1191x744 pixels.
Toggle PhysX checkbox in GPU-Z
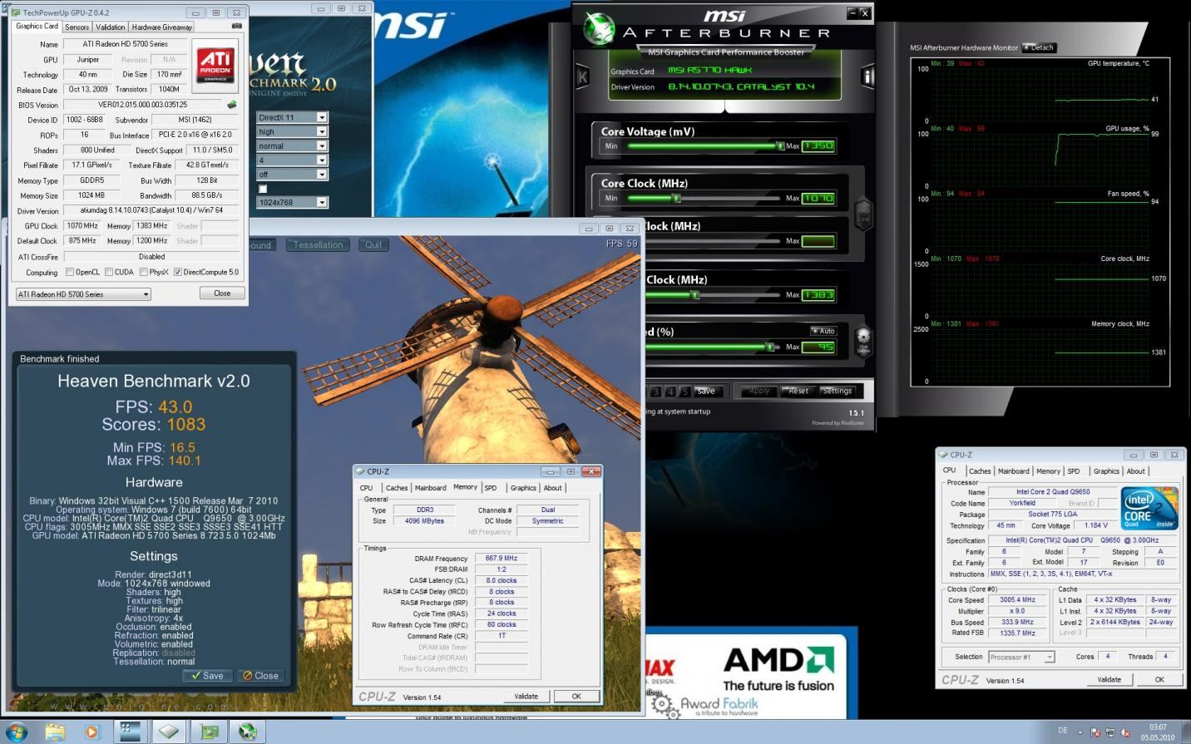144,272
